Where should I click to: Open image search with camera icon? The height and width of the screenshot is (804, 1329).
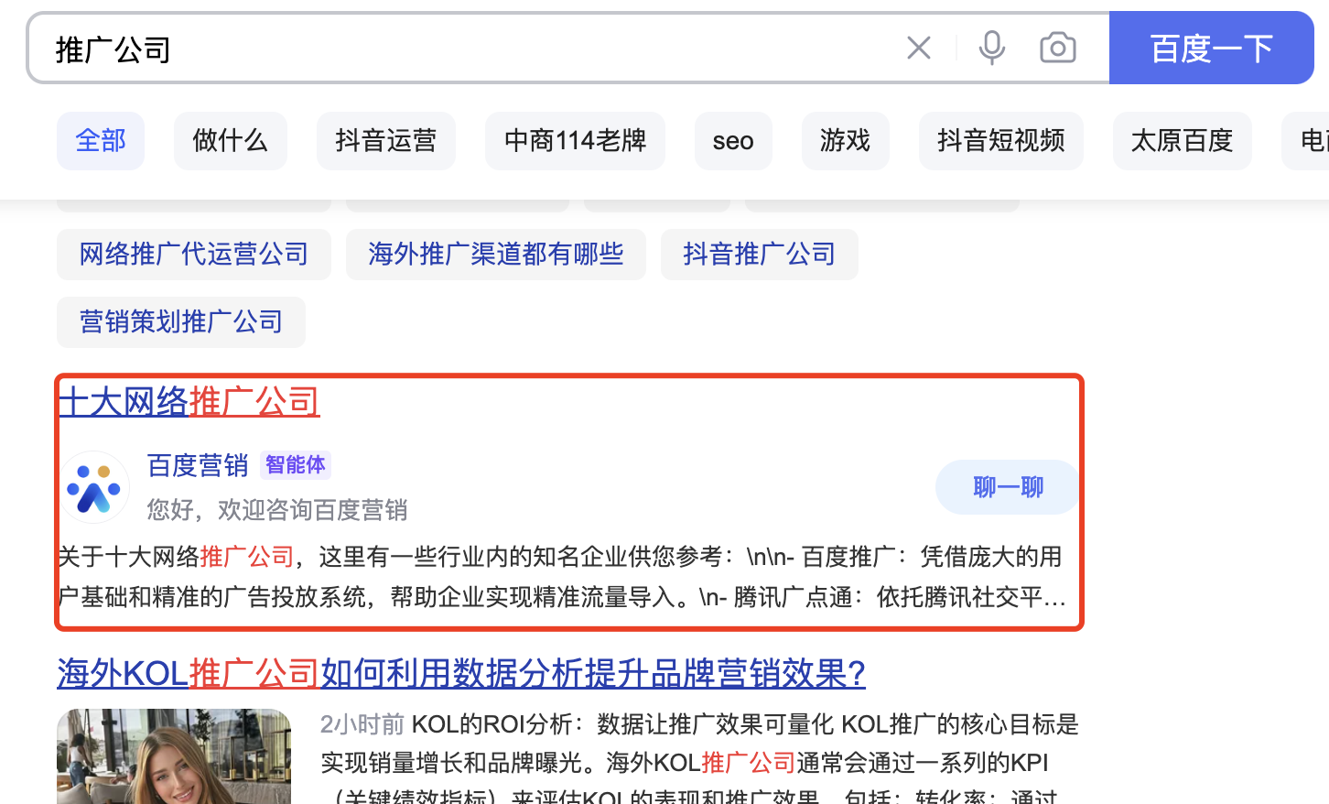tap(1057, 49)
